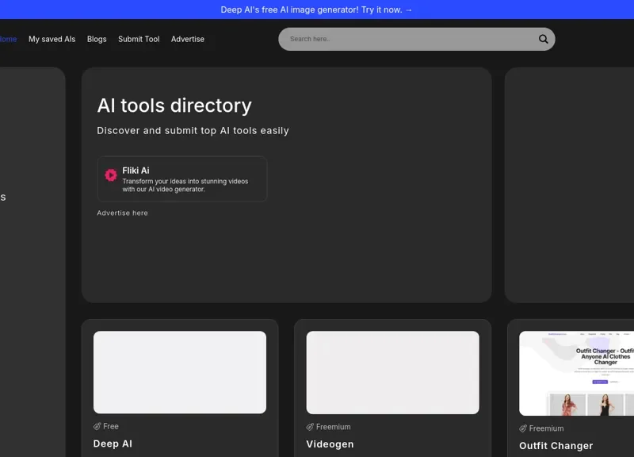Screen dimensions: 634x457
Task: Click the tag icon beside Videogen's Freemium
Action: tap(310, 427)
